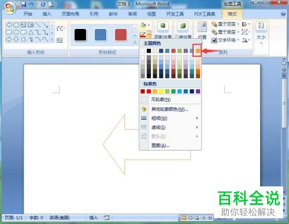Click 置于底层 send to back button

click(x=224, y=32)
